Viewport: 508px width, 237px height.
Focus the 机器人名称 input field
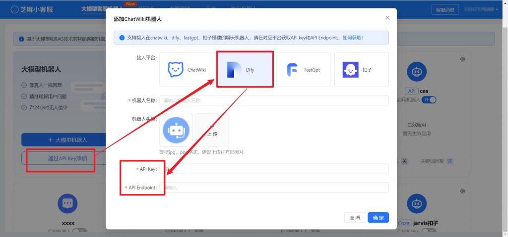[274, 100]
